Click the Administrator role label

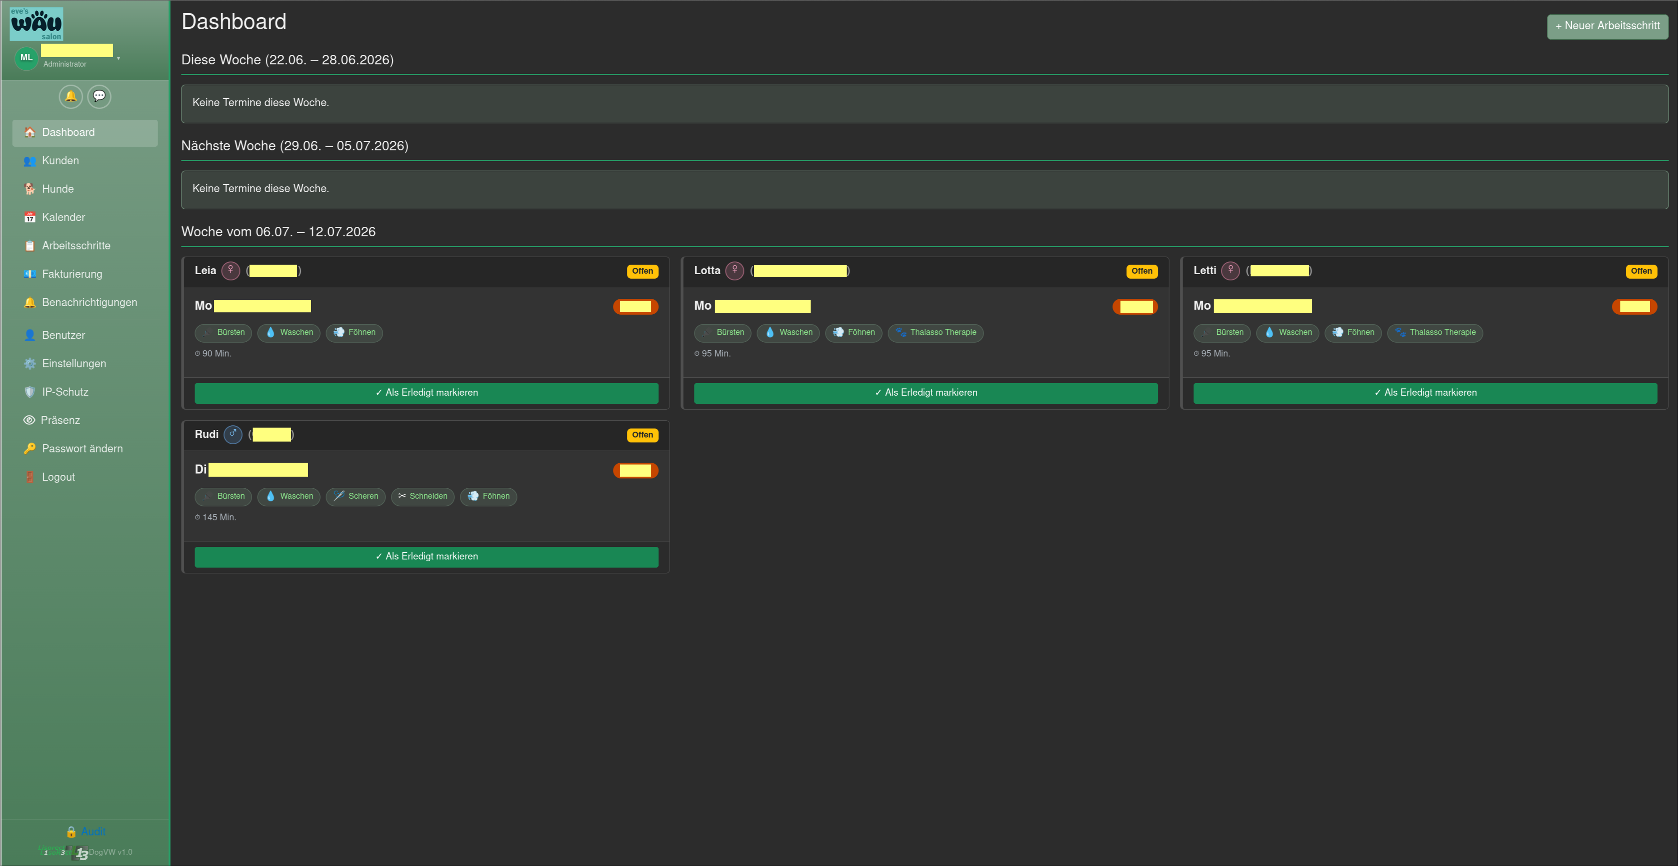point(64,64)
